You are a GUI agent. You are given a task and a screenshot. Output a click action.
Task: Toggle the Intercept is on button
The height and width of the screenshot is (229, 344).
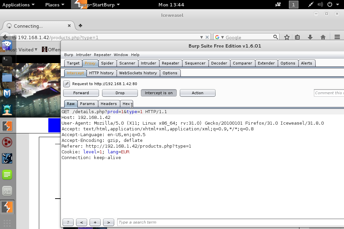pos(158,93)
